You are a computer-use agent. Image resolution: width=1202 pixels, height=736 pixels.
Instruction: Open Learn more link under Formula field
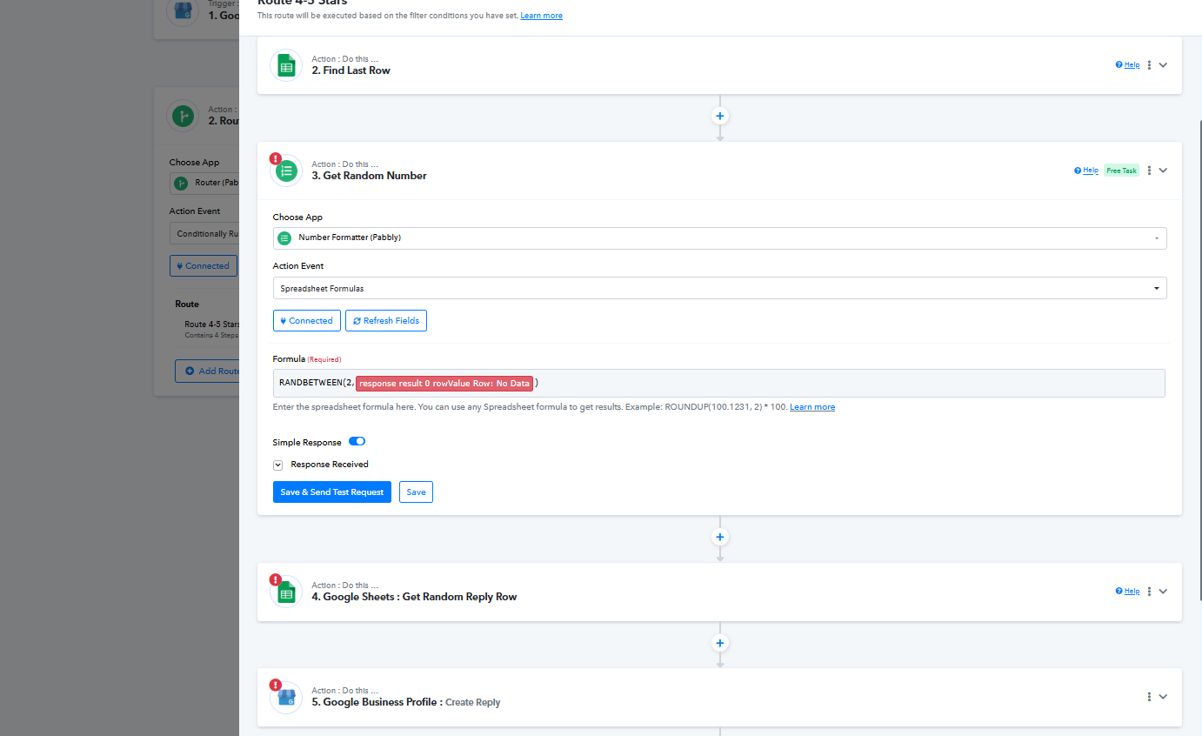[811, 407]
